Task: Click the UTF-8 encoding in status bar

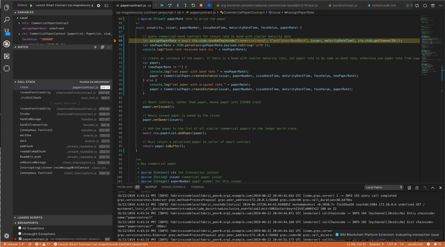Action: (x=392, y=244)
